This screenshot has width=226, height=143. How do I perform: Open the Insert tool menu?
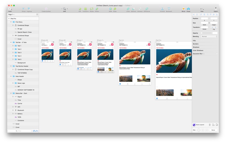[x=10, y=9]
